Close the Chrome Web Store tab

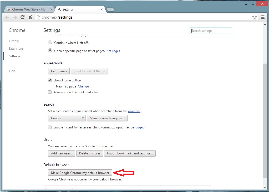[51, 9]
